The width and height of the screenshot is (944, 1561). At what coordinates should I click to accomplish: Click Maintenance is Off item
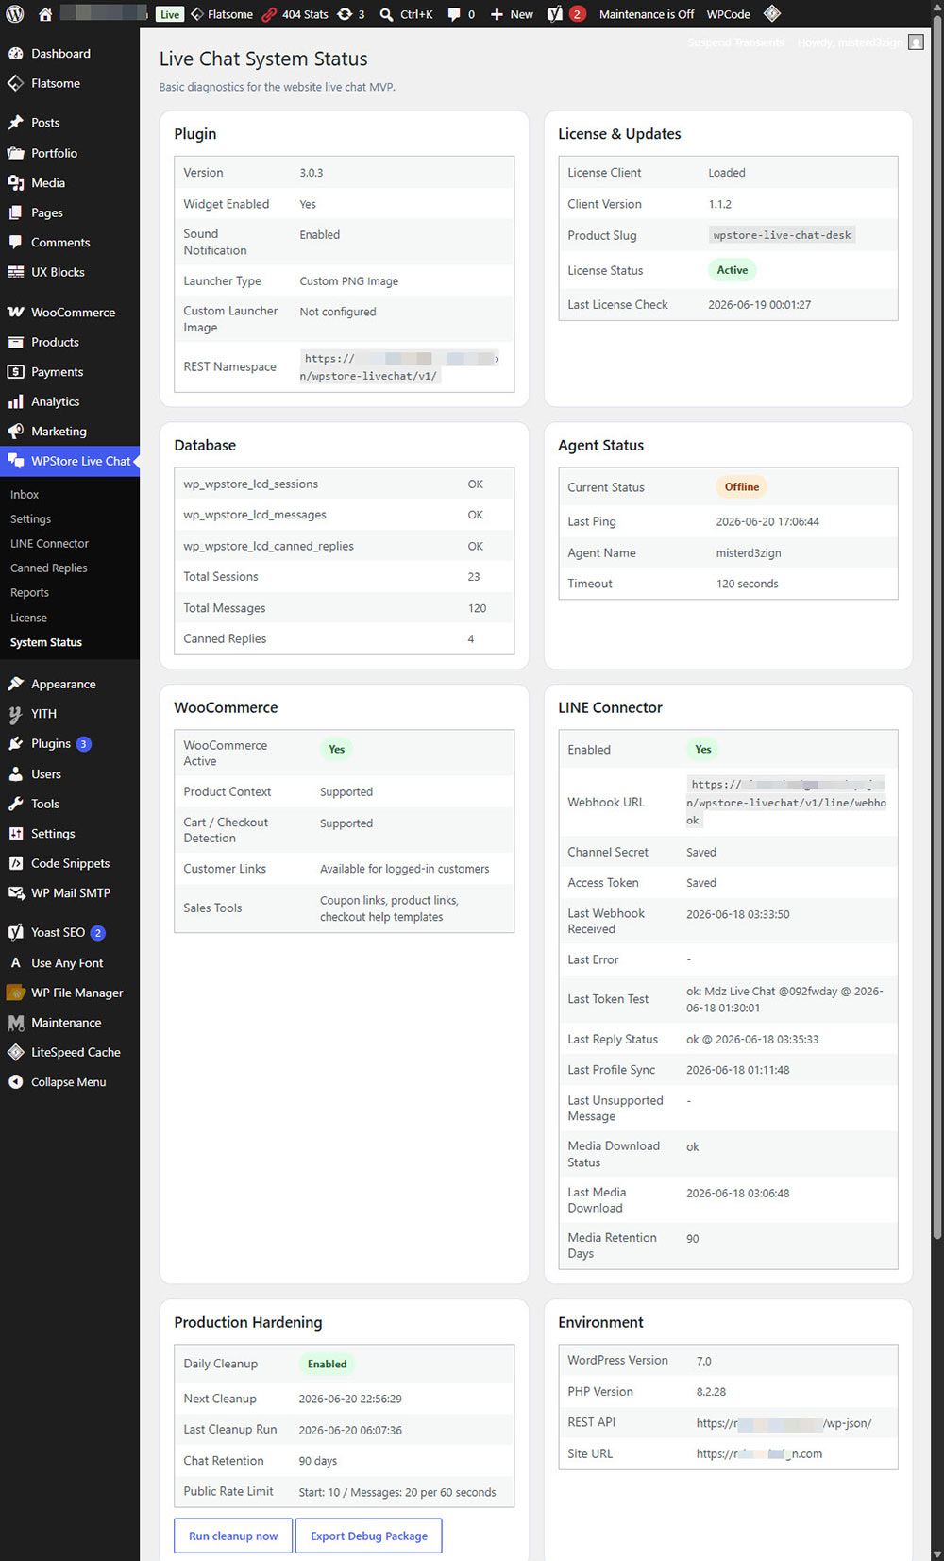tap(647, 14)
